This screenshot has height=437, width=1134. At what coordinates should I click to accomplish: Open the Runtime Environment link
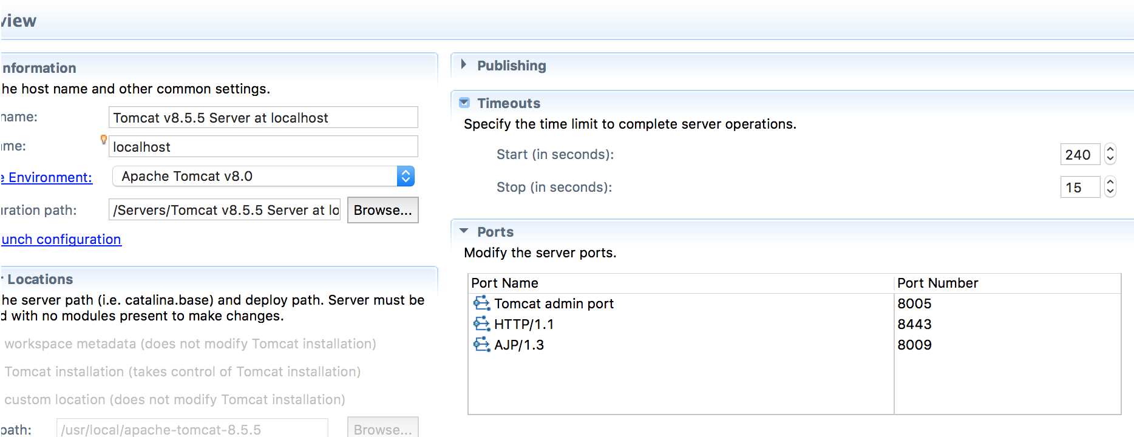tap(47, 177)
